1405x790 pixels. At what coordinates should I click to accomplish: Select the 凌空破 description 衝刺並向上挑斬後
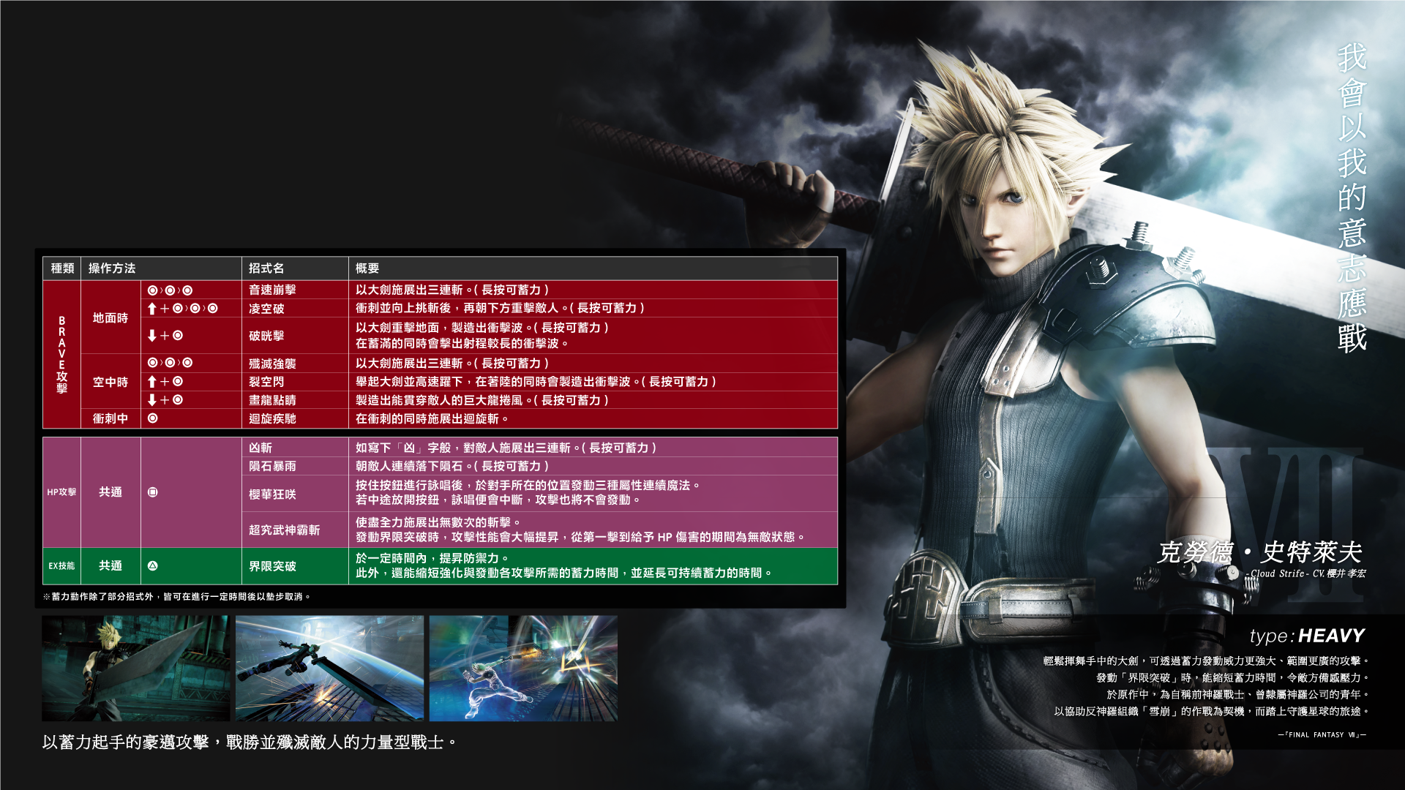pyautogui.click(x=500, y=308)
